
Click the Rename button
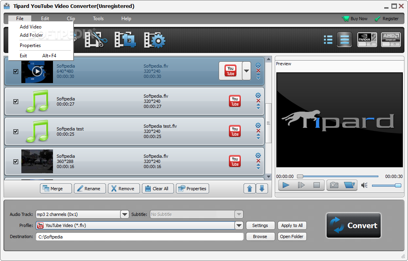(x=90, y=188)
